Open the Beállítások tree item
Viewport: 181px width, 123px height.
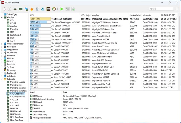click(x=12, y=73)
